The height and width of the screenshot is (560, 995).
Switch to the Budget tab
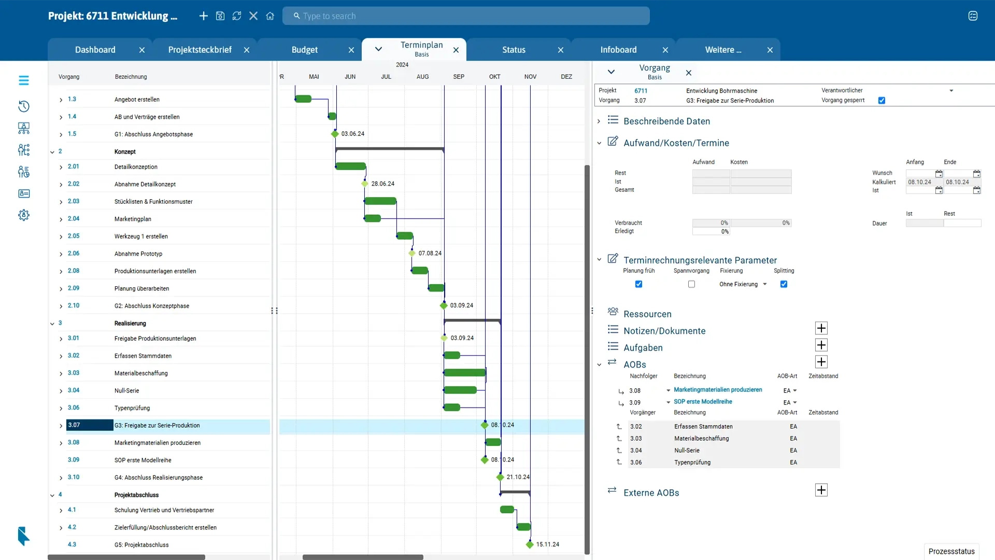[x=304, y=50]
